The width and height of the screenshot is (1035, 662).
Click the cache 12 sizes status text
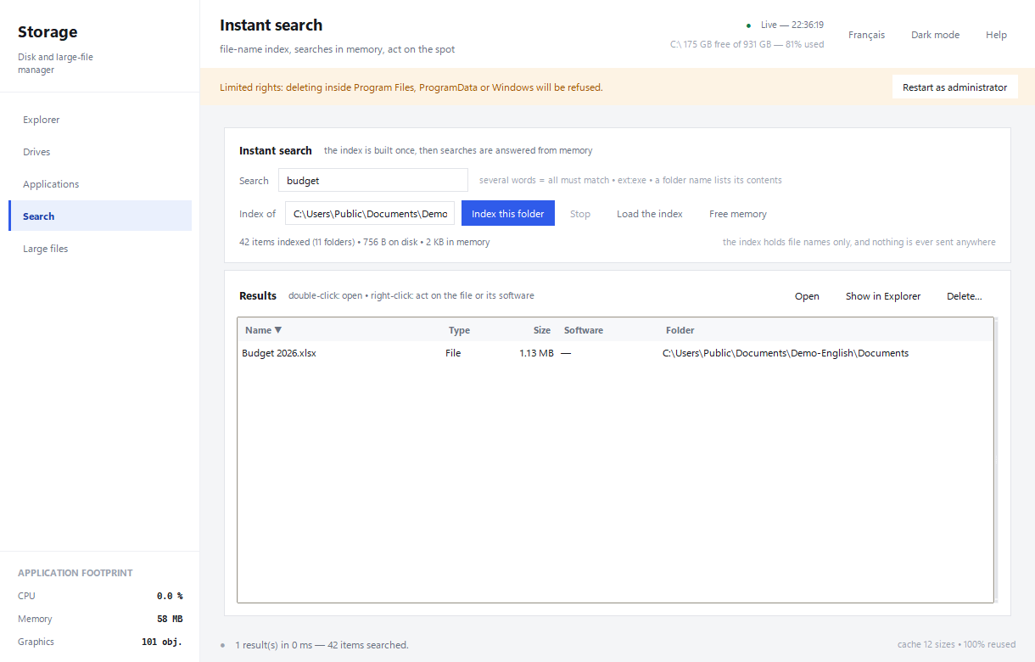(956, 644)
